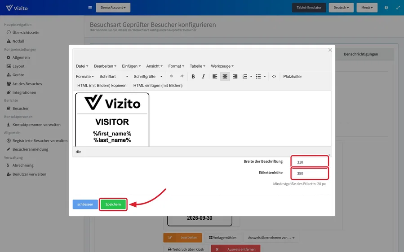The height and width of the screenshot is (252, 404).
Task: Open Abrechnung in the sidebar
Action: (20, 165)
